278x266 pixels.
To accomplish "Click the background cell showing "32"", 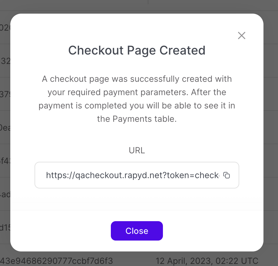I will pyautogui.click(x=5, y=61).
